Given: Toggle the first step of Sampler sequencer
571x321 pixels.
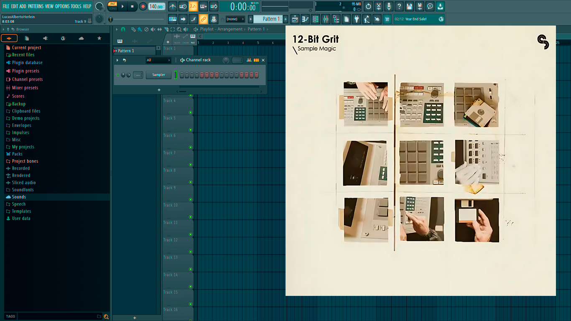Looking at the screenshot, I should (182, 75).
